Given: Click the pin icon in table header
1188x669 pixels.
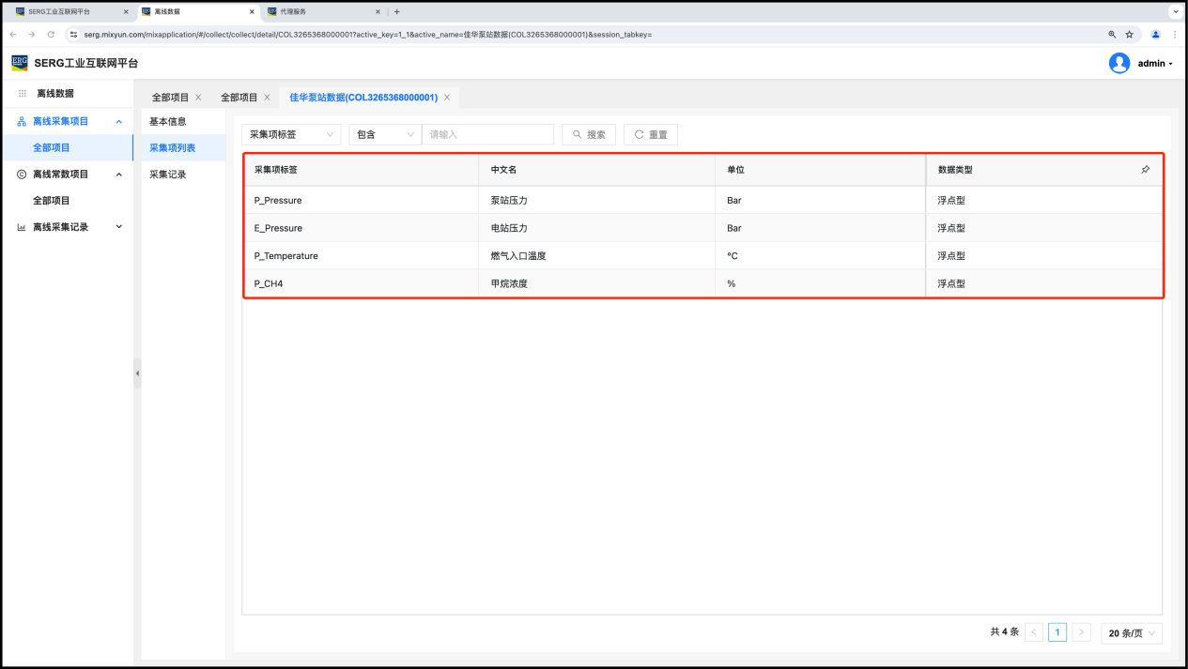Looking at the screenshot, I should [1145, 170].
